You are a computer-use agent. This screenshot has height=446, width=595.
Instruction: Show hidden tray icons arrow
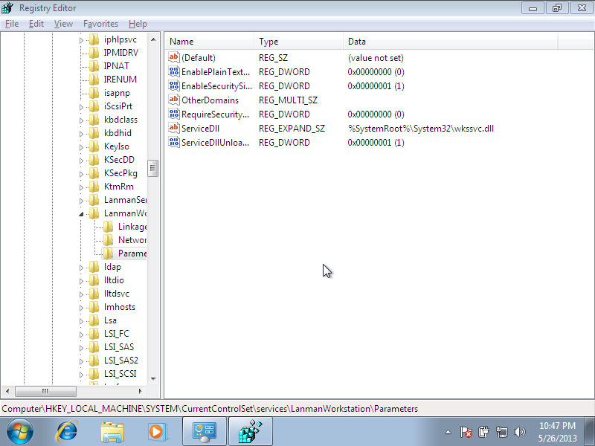(448, 432)
